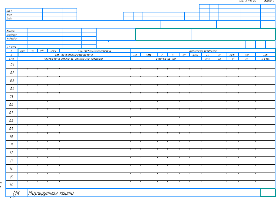Click row number "13"
280x198 pixels.
[x=11, y=161]
